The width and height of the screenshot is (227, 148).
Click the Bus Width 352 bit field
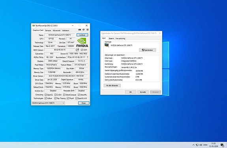81,68
